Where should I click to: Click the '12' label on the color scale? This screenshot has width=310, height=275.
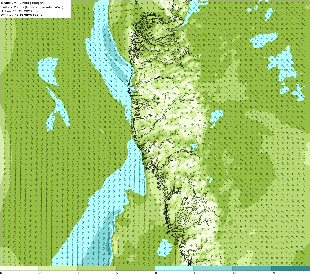234,273
